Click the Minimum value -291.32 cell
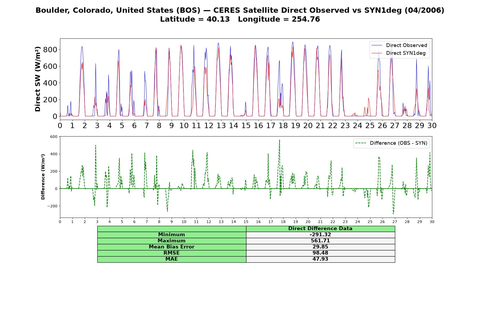480x320 pixels. (320, 235)
